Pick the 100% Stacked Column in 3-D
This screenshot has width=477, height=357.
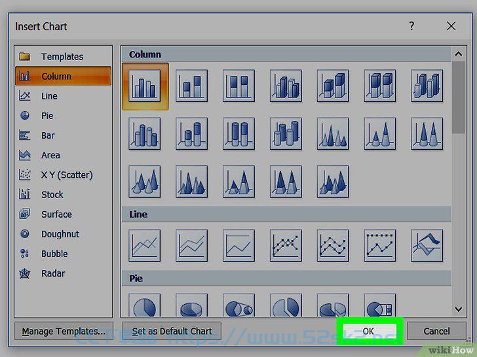pos(380,86)
